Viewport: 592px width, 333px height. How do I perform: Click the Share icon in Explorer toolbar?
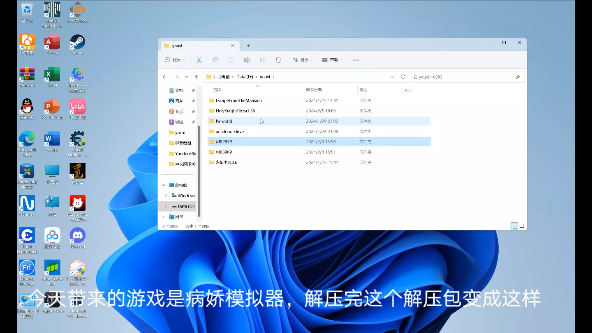263,60
